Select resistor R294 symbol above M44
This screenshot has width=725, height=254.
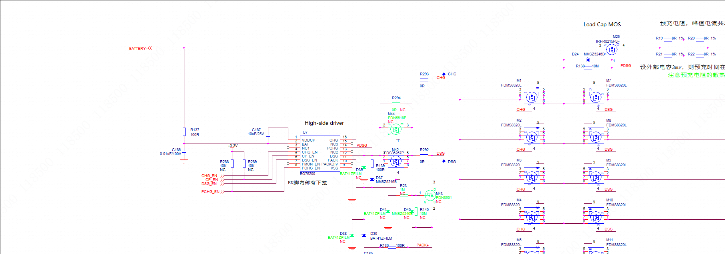coord(396,104)
